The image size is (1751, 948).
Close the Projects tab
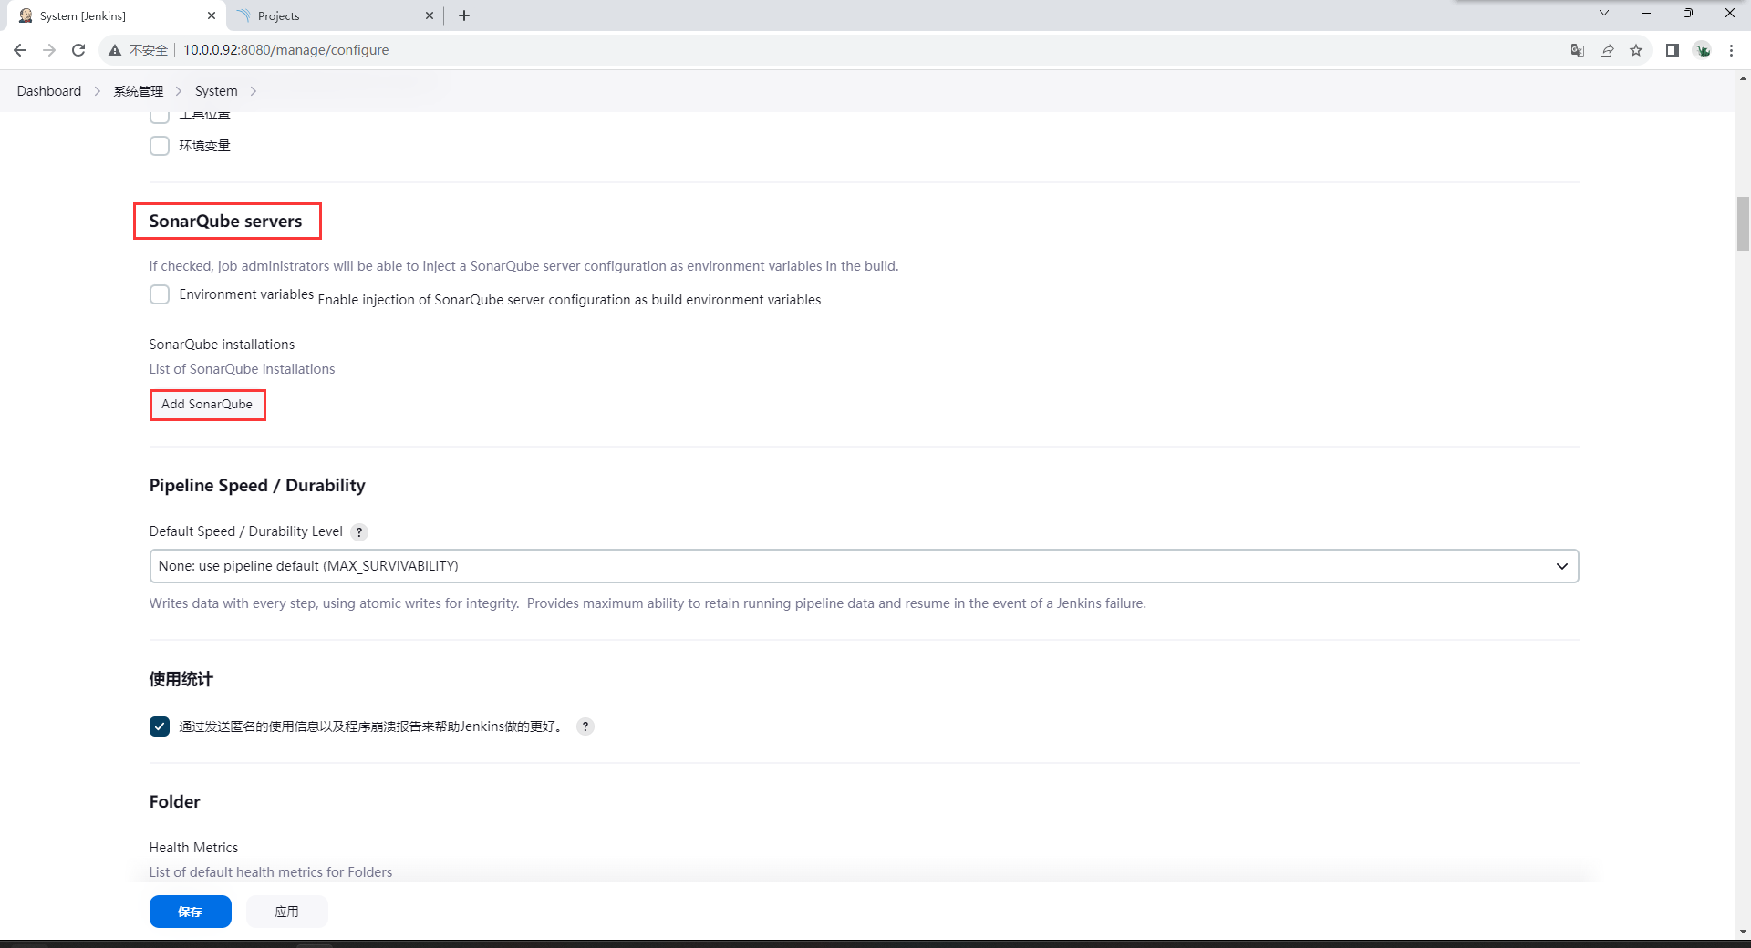click(430, 15)
